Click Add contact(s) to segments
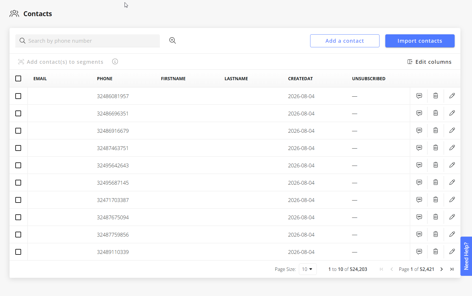 [x=61, y=62]
